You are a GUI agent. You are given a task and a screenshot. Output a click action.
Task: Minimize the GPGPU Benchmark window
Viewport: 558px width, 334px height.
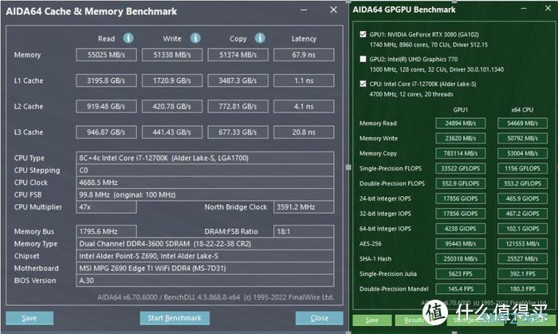(524, 8)
